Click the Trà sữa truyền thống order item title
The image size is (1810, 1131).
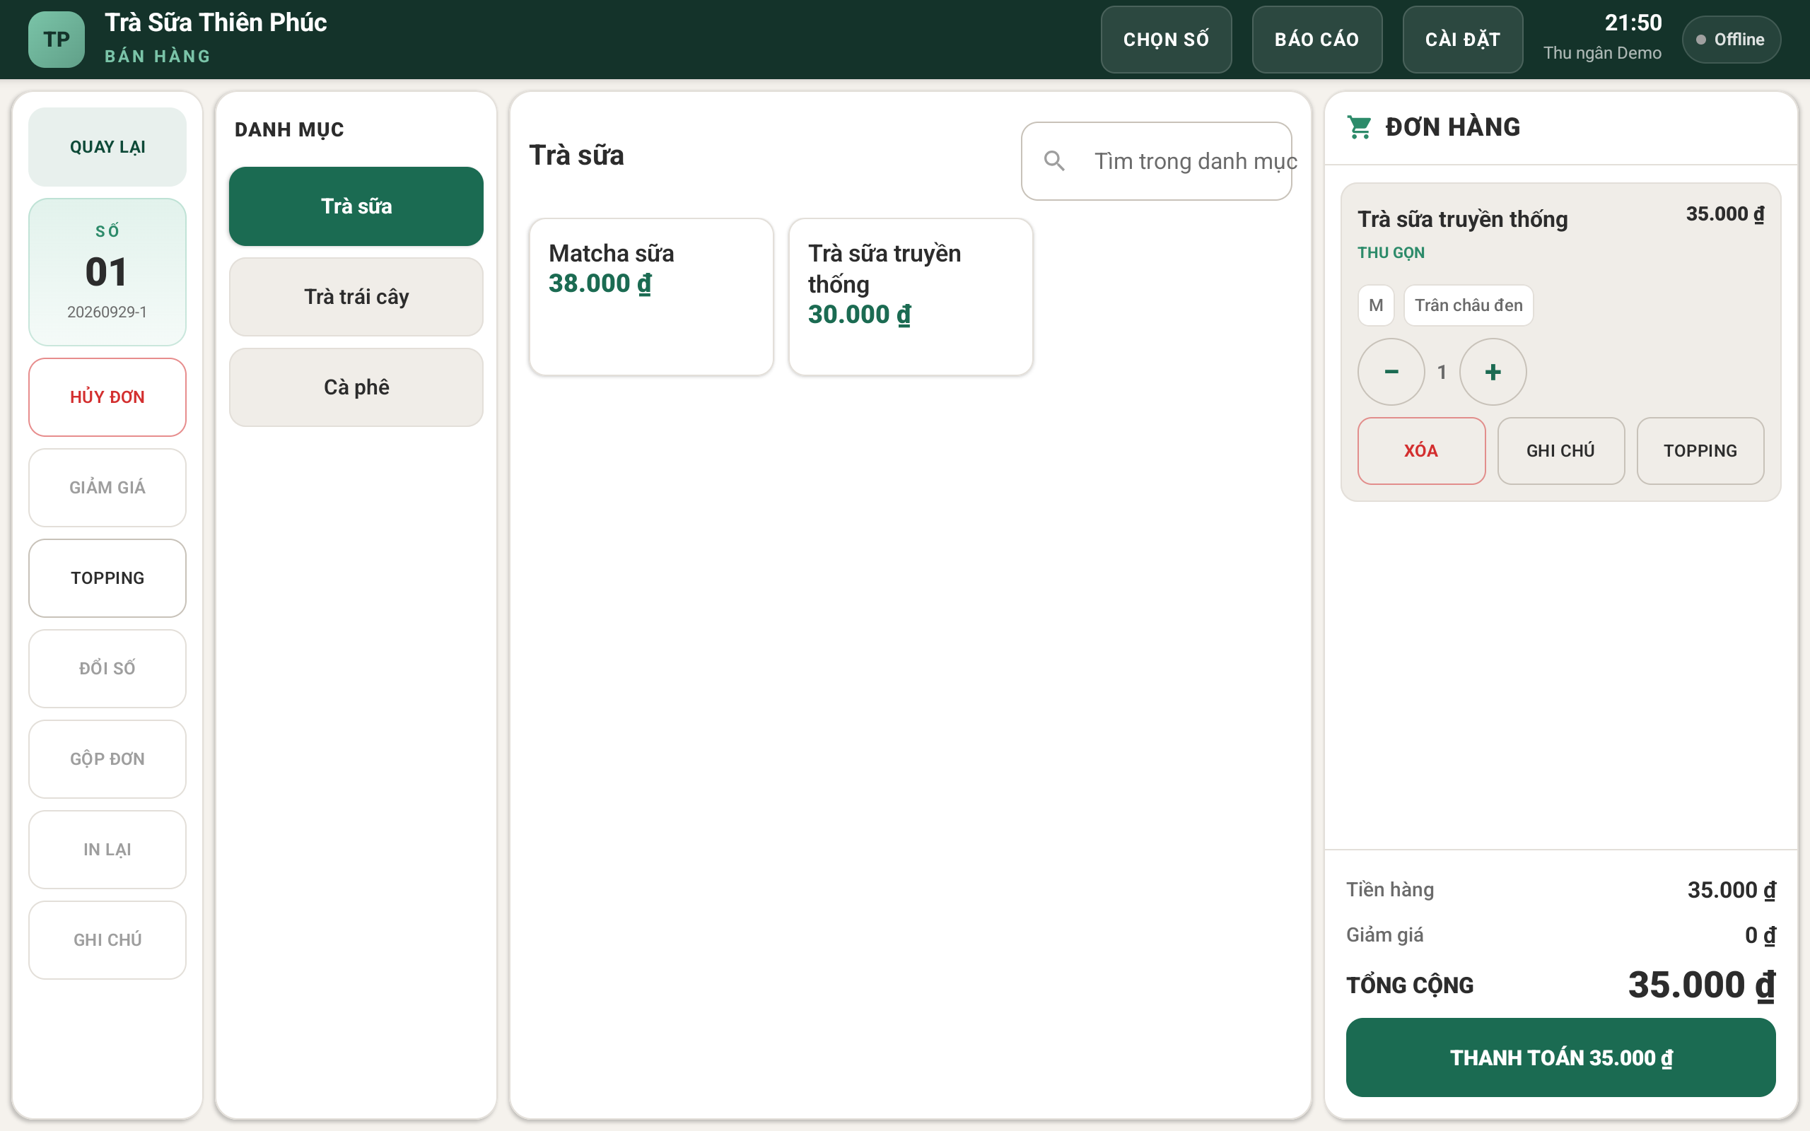click(x=1462, y=219)
